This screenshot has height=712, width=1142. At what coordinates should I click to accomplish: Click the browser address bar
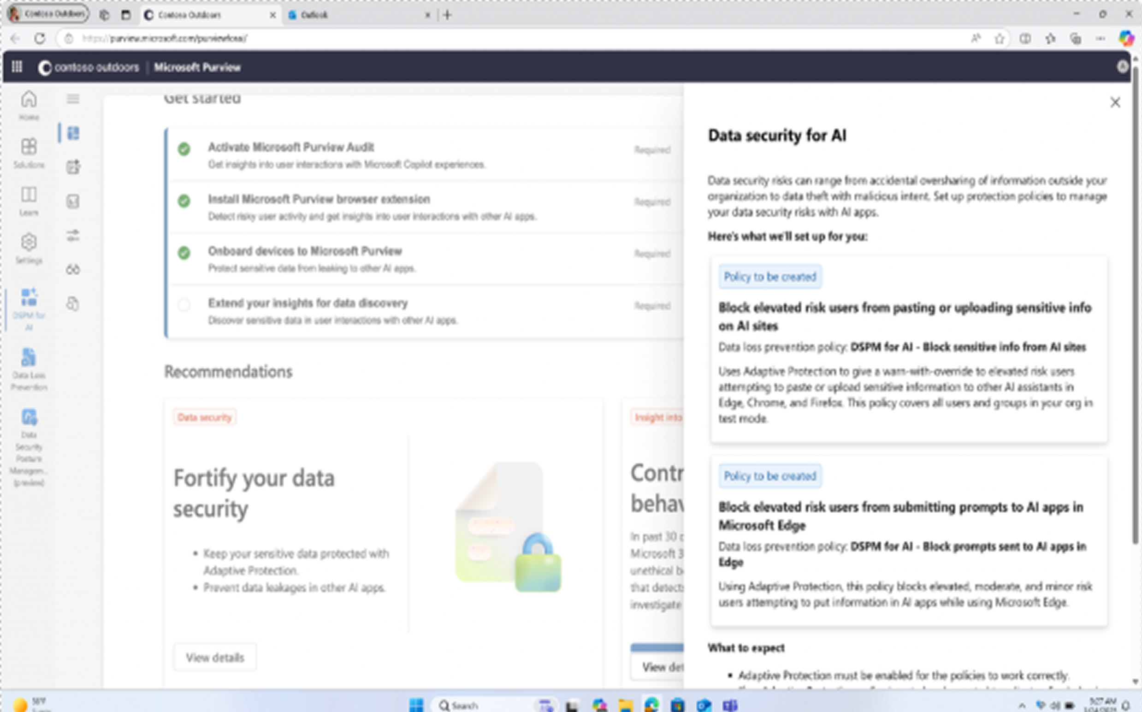coord(471,39)
